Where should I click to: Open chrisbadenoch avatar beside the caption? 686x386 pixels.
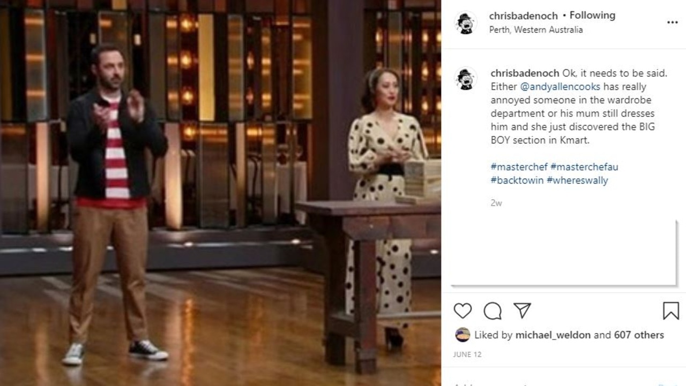pyautogui.click(x=466, y=78)
